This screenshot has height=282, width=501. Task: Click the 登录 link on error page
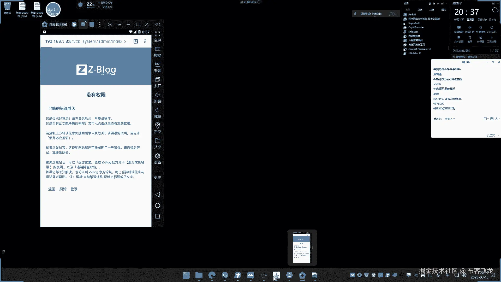[x=74, y=189]
